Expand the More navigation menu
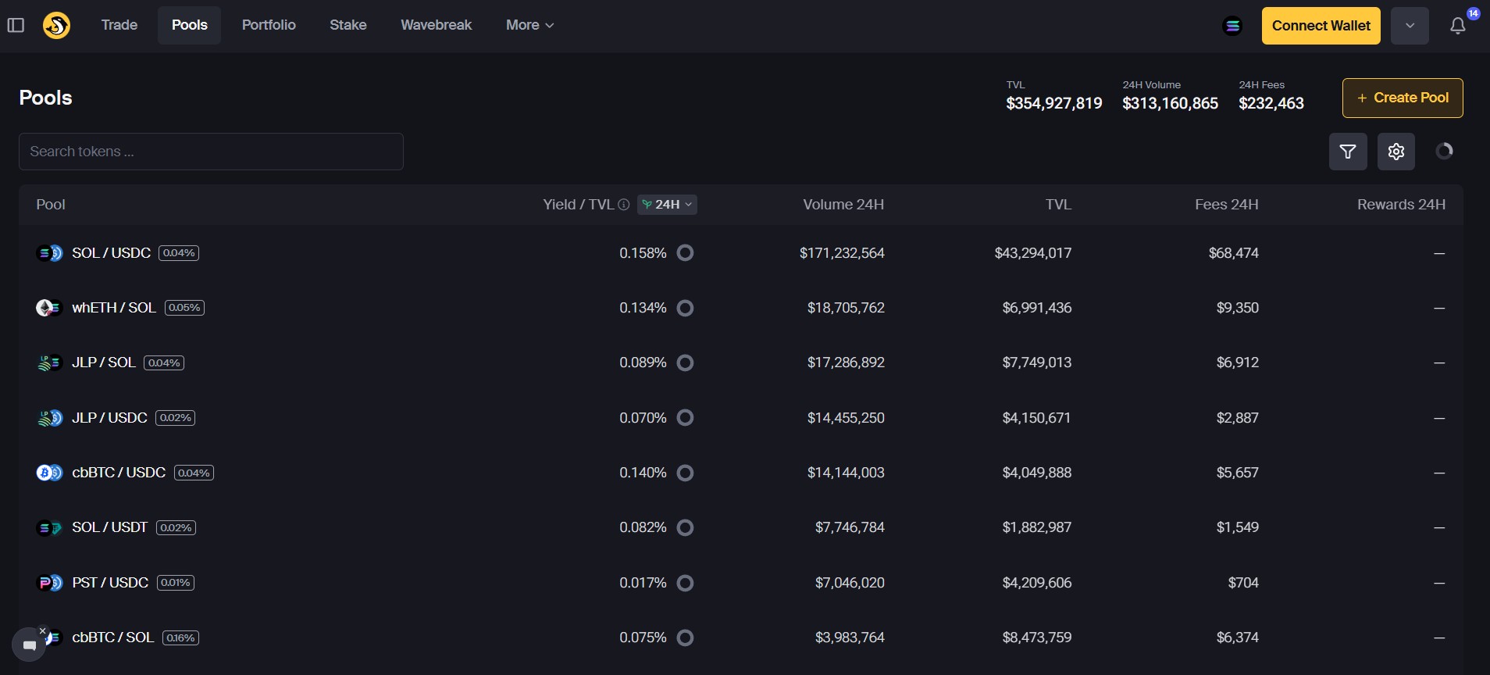This screenshot has height=675, width=1490. (x=529, y=25)
